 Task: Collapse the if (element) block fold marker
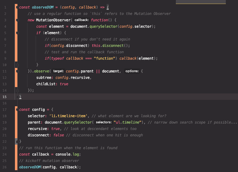coord(17,33)
